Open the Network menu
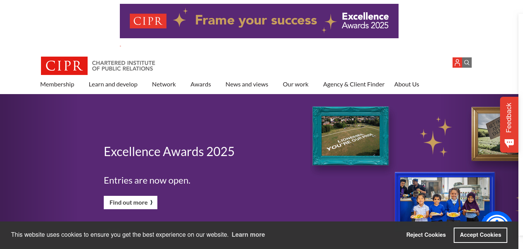The width and height of the screenshot is (523, 249). pyautogui.click(x=164, y=85)
